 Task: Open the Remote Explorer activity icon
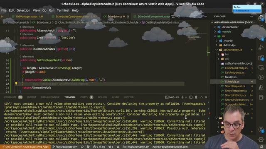click(x=261, y=67)
